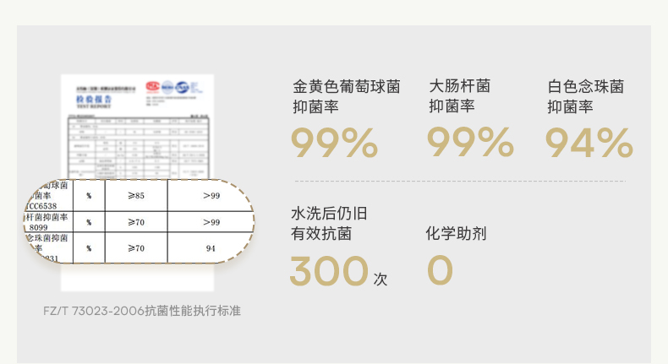
Task: Click the FZ/T 73023-2006 standard caption
Action: tap(142, 311)
